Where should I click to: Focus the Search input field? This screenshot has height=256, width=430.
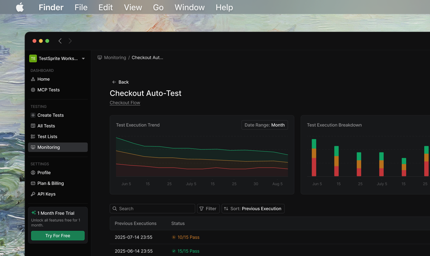pyautogui.click(x=152, y=209)
